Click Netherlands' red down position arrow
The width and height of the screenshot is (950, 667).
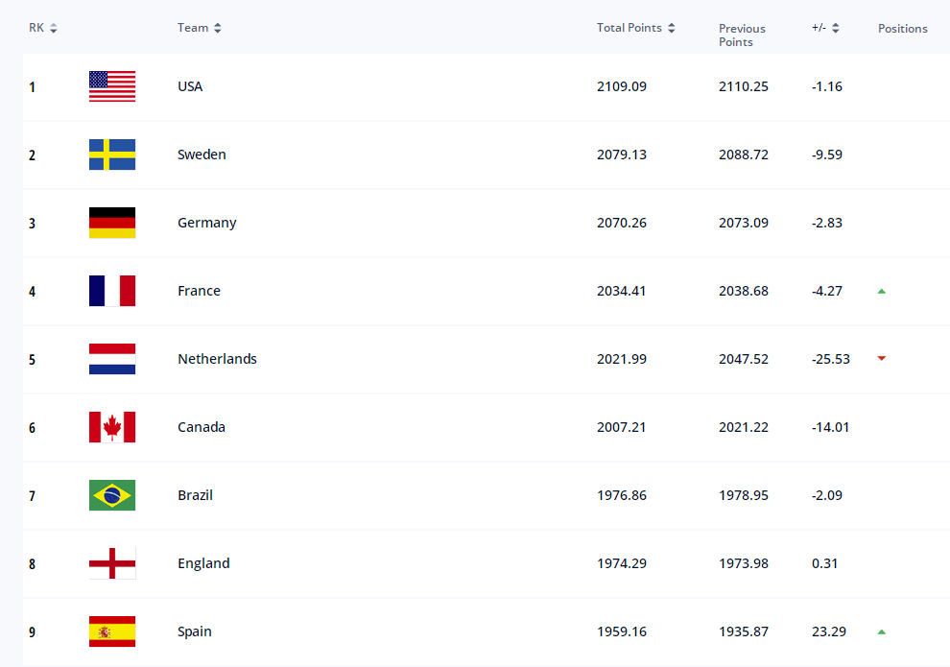point(882,359)
